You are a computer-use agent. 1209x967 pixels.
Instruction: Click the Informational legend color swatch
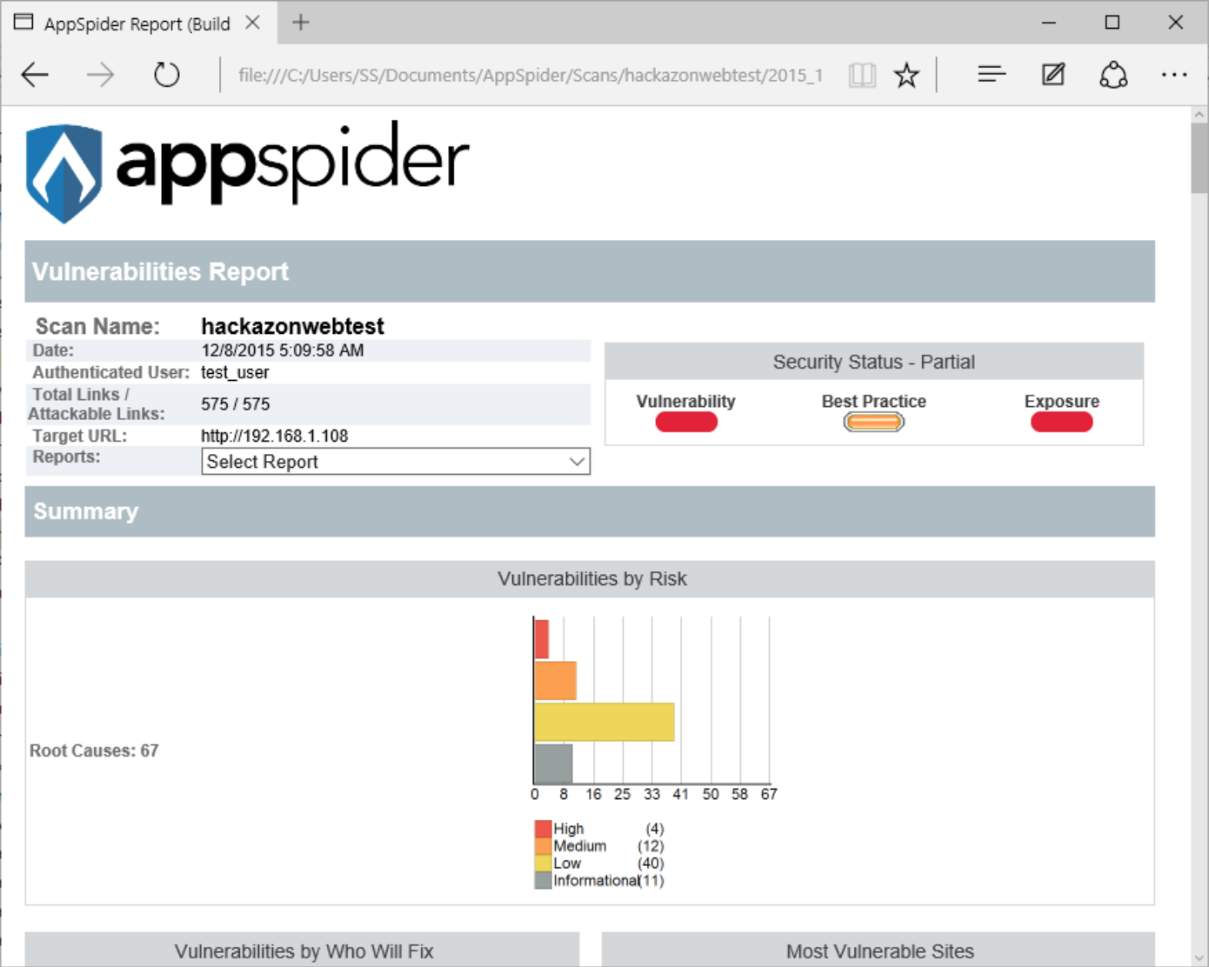(544, 880)
